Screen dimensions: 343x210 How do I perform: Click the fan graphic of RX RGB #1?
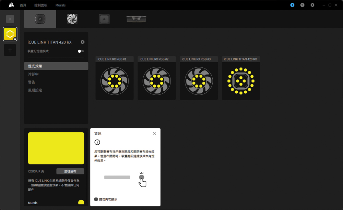click(115, 81)
